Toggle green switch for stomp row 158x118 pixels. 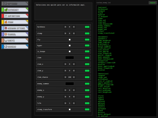[87, 34]
